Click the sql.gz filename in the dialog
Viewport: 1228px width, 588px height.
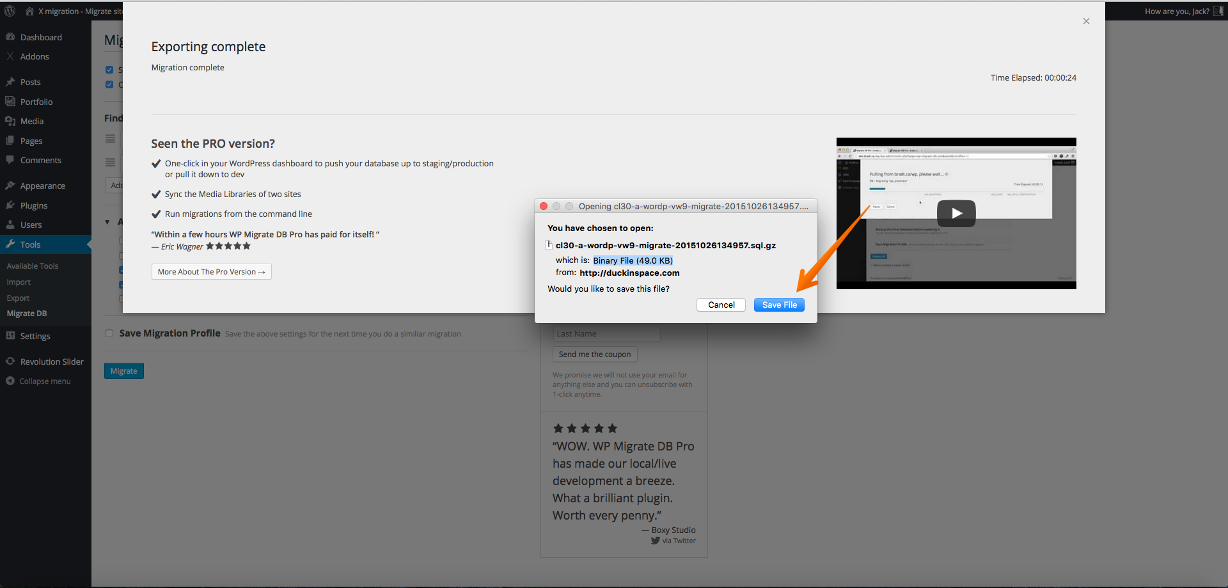coord(666,245)
